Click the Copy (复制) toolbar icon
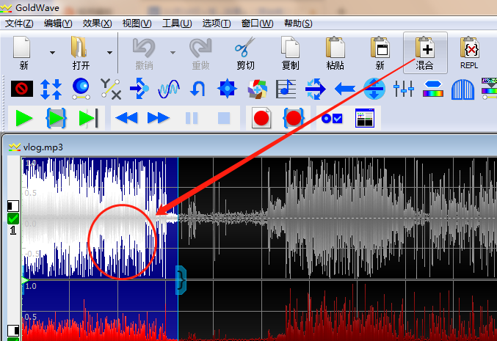Image resolution: width=497 pixels, height=341 pixels. pyautogui.click(x=291, y=54)
